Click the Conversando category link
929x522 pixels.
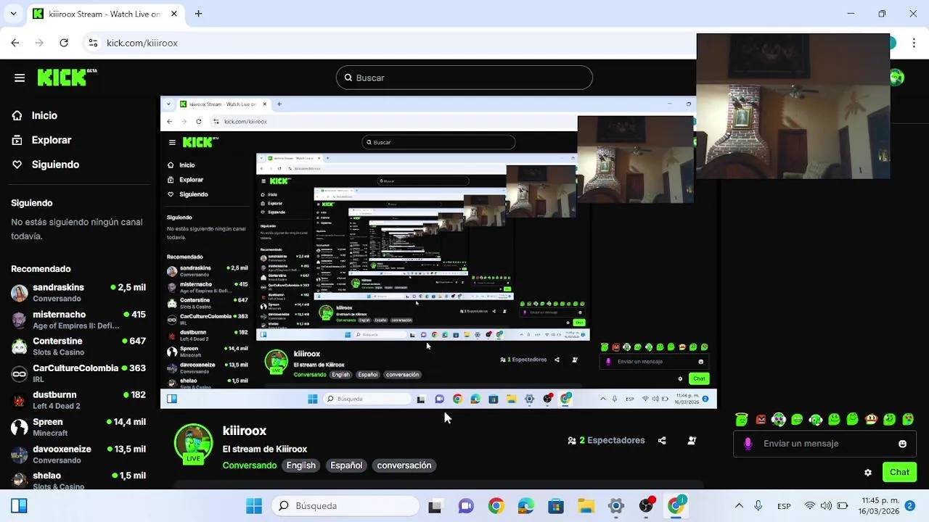[x=249, y=465]
